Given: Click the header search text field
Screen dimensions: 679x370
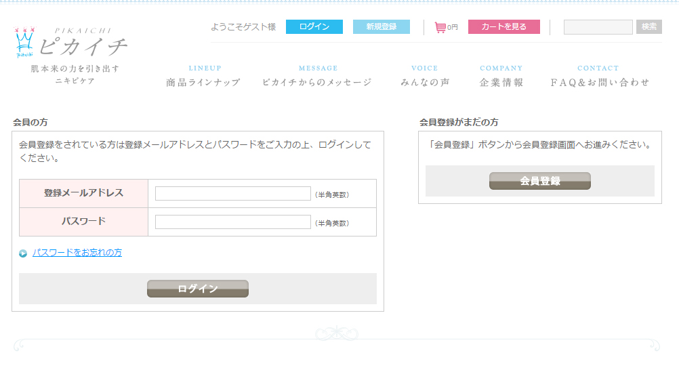Looking at the screenshot, I should [x=598, y=27].
